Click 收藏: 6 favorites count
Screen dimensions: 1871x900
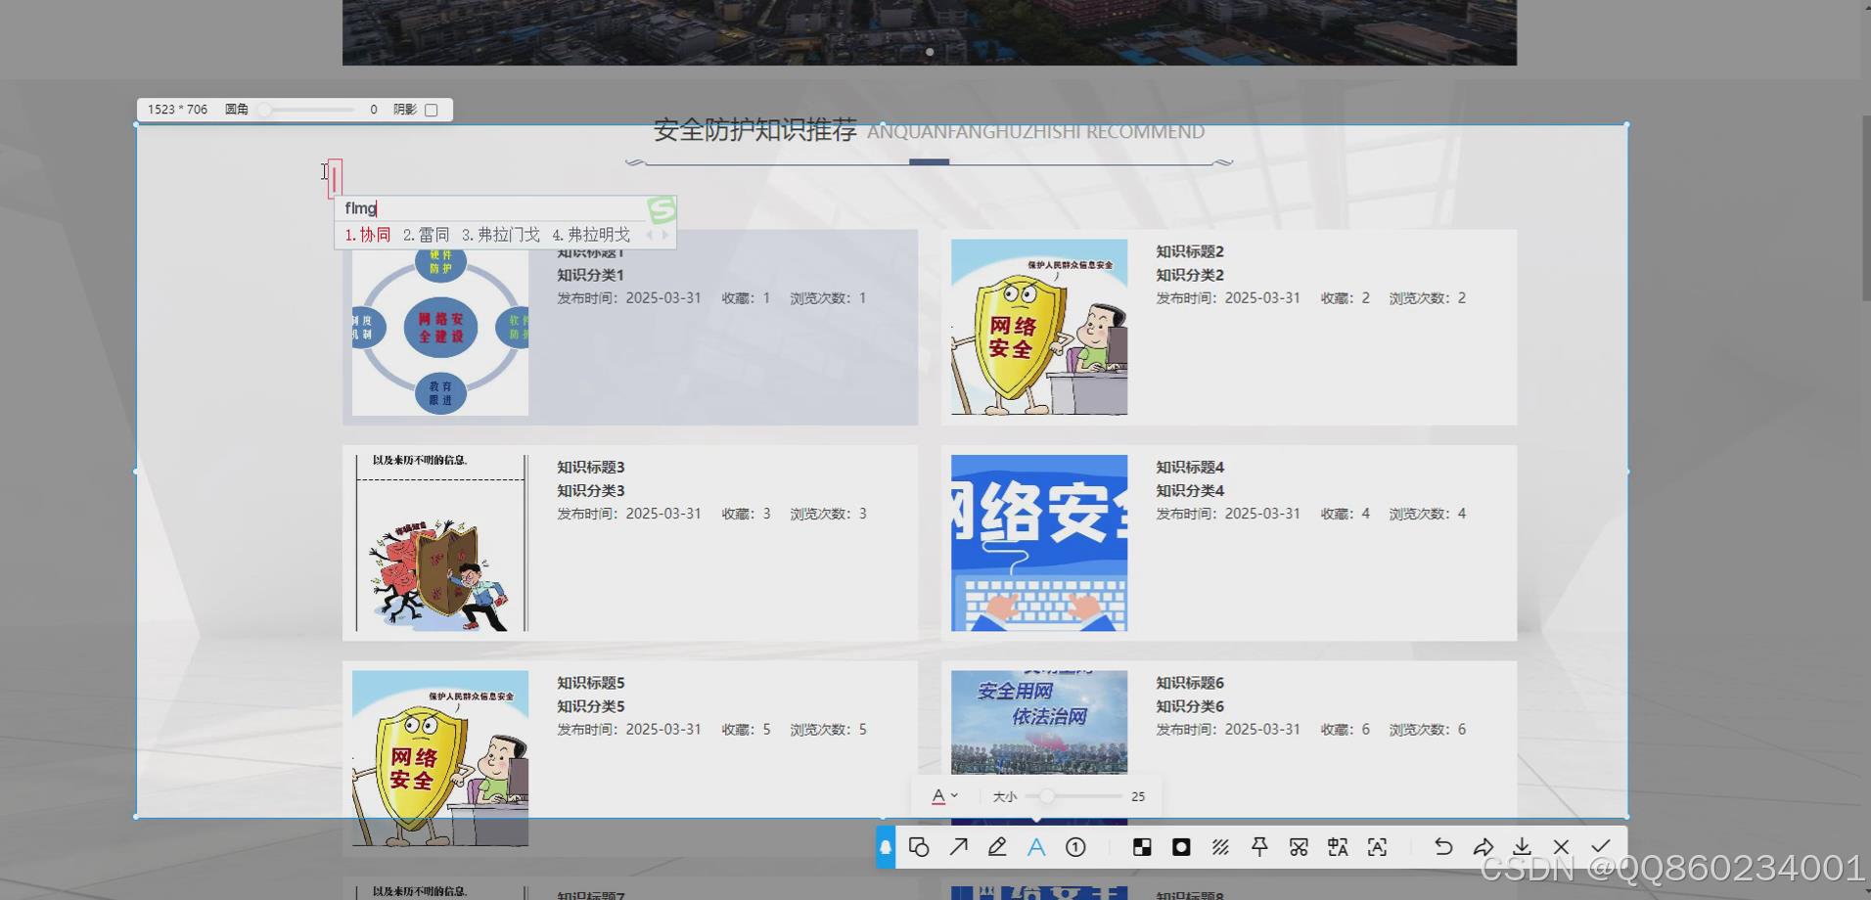1346,730
